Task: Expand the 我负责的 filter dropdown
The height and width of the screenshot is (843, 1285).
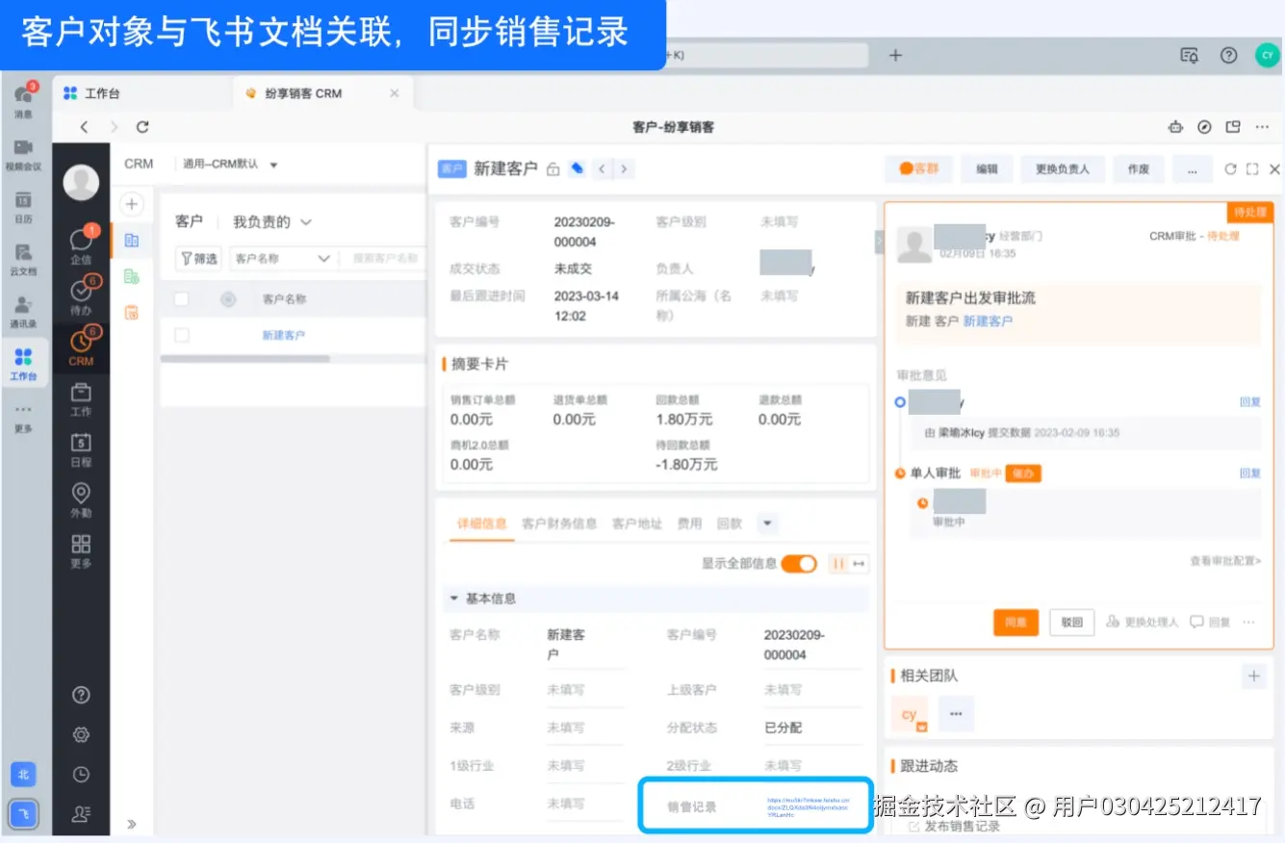Action: tap(270, 220)
